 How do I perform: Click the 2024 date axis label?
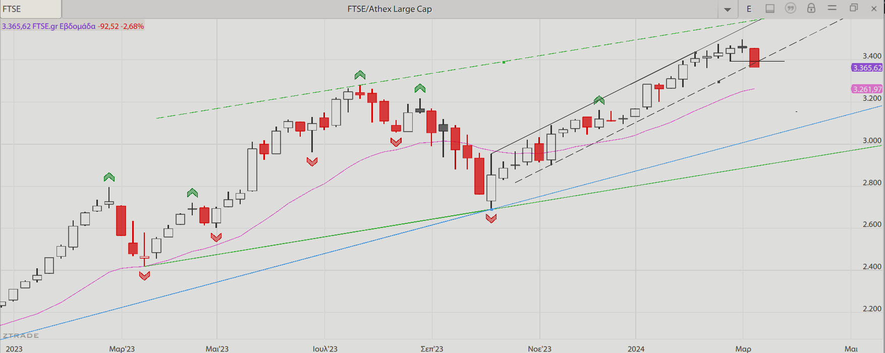tap(636, 349)
